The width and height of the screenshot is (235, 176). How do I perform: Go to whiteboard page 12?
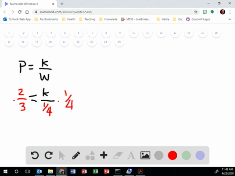tap(161, 33)
